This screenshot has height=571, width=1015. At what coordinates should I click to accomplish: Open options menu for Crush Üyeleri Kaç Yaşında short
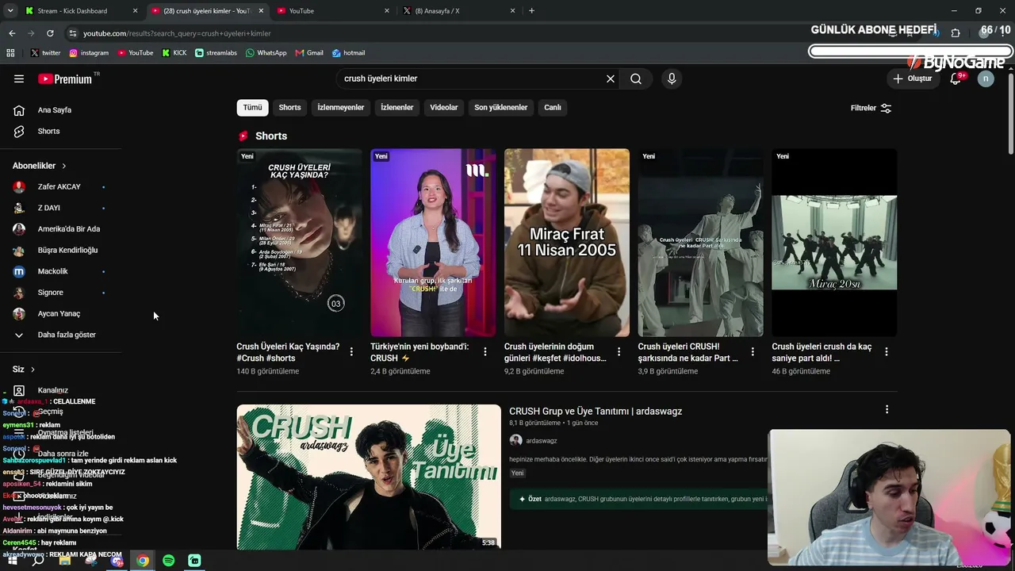351,351
